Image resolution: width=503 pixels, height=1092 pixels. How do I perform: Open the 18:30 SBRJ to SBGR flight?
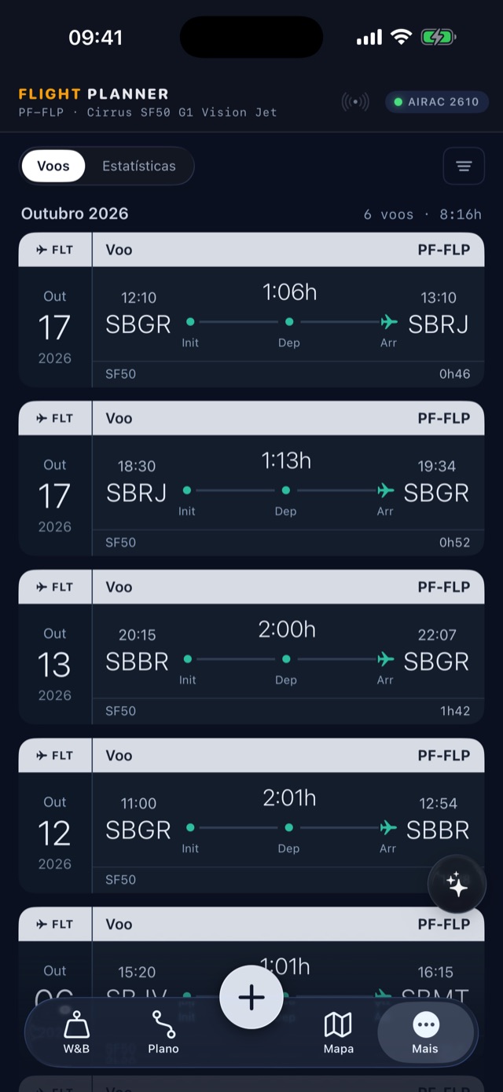tap(251, 478)
